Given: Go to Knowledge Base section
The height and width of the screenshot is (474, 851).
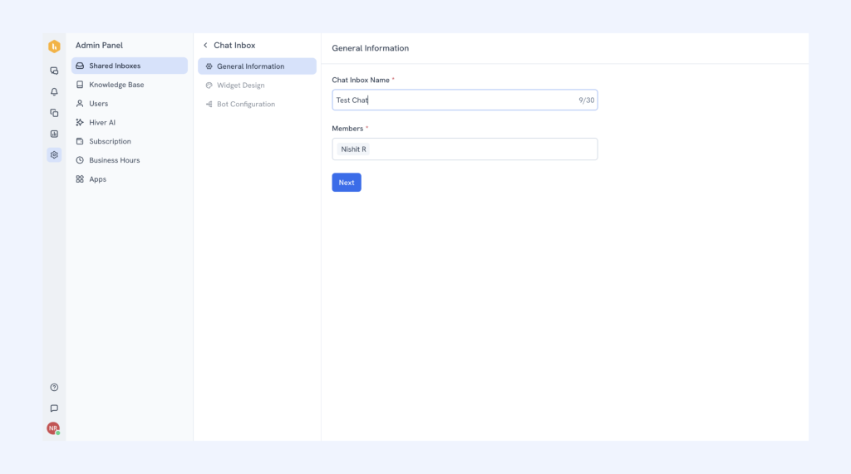Looking at the screenshot, I should (116, 85).
